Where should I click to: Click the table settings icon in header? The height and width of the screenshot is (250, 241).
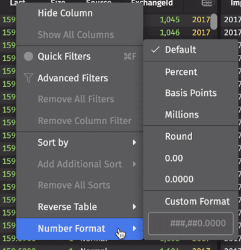pos(207,3)
